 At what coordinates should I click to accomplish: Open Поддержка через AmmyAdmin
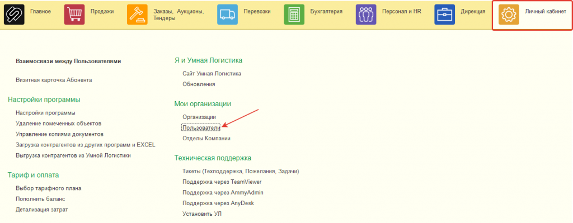(x=223, y=192)
